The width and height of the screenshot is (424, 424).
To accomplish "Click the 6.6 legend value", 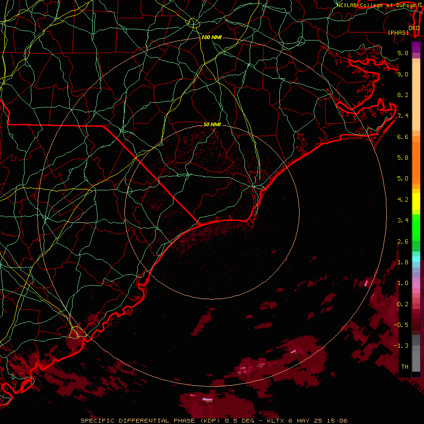I will click(x=403, y=137).
